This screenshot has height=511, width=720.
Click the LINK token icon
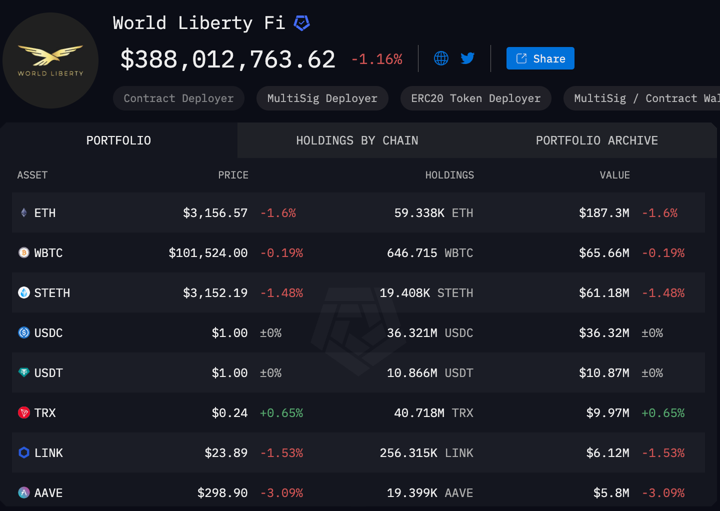pyautogui.click(x=23, y=452)
